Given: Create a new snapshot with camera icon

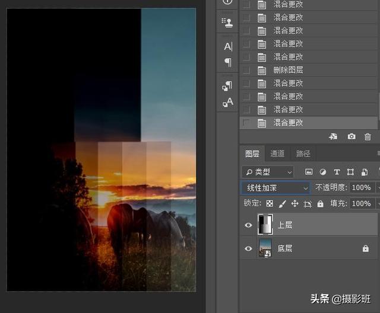Looking at the screenshot, I should 351,136.
